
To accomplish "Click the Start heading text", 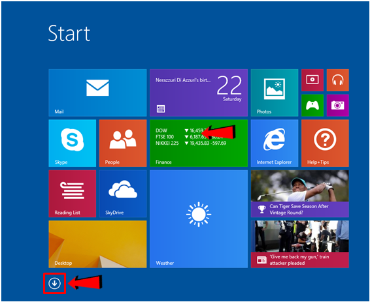I will pos(69,33).
